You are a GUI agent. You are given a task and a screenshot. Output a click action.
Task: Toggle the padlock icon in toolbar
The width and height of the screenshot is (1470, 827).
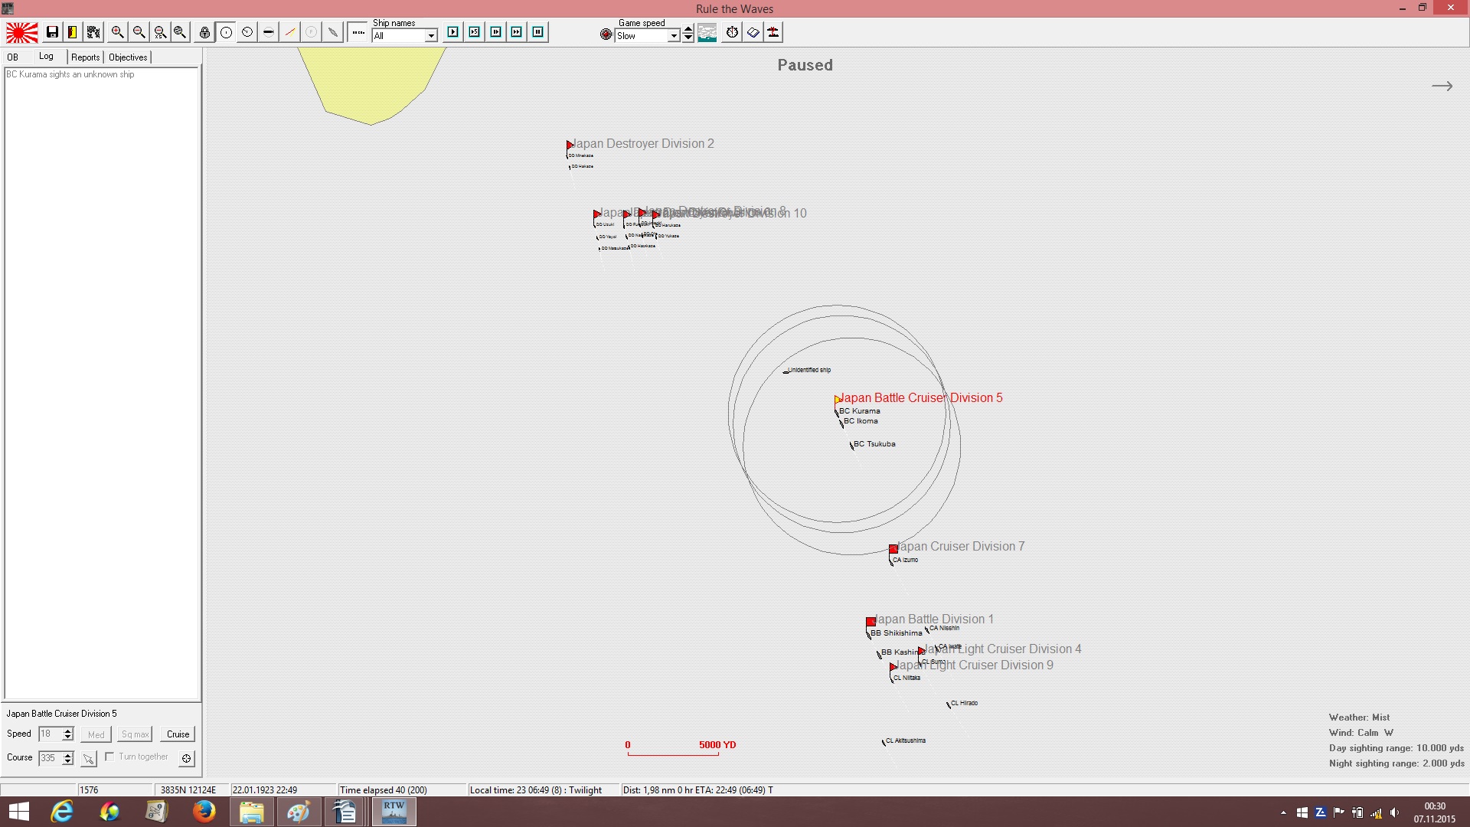[x=204, y=32]
